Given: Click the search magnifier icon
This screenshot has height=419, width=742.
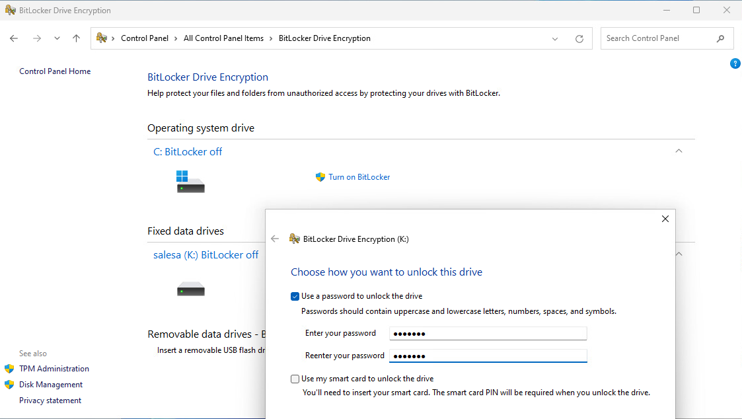Looking at the screenshot, I should [x=721, y=38].
